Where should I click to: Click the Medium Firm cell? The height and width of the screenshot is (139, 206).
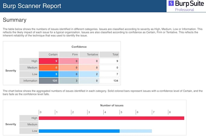pyautogui.click(x=69, y=68)
